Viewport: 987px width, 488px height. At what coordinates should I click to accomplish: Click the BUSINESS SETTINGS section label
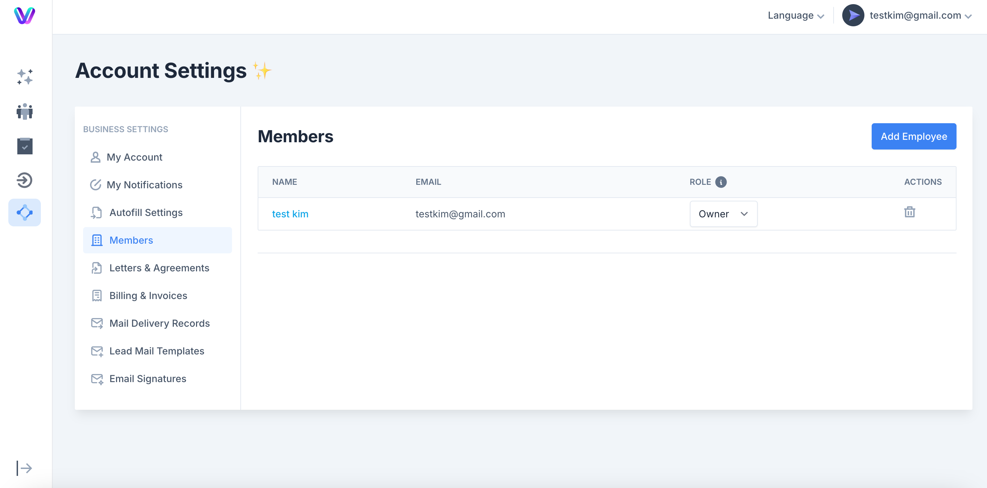(x=126, y=129)
